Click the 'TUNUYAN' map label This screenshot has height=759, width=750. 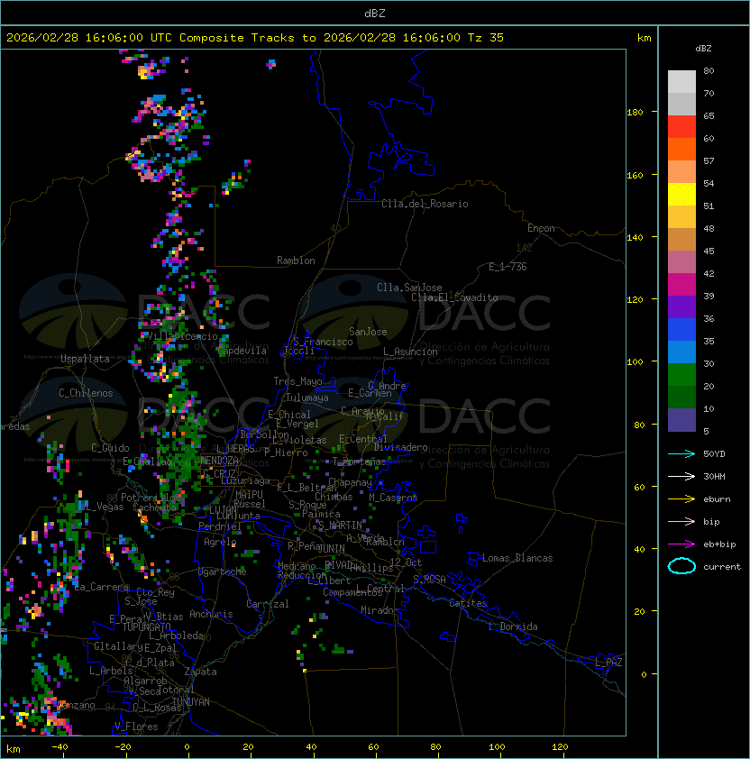coord(191,702)
